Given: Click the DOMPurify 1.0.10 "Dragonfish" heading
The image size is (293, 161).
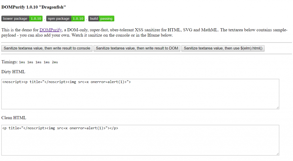Looking at the screenshot, I should (x=34, y=7).
